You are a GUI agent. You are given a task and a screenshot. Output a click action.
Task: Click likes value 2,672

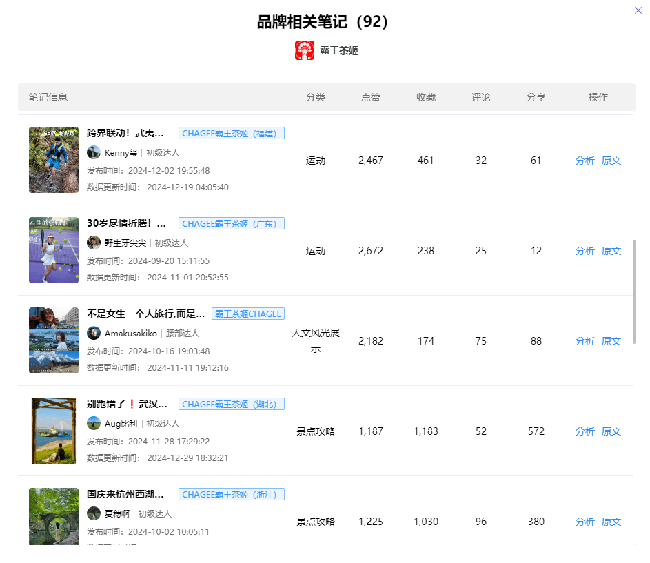371,251
